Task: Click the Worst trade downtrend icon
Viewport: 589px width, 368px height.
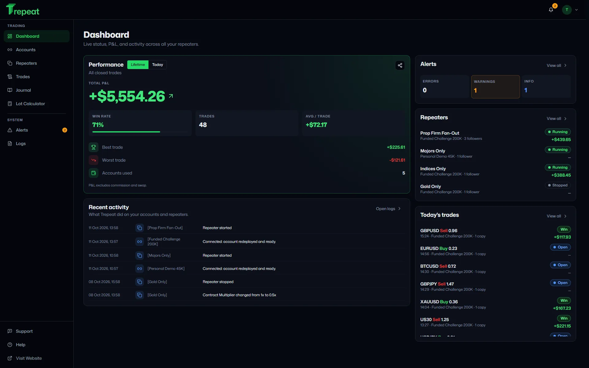Action: pos(94,160)
